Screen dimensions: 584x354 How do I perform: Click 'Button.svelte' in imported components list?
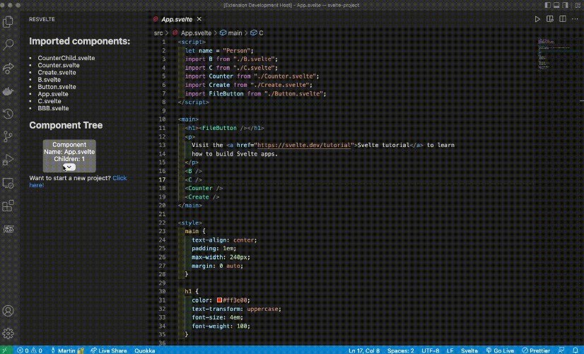click(x=57, y=87)
